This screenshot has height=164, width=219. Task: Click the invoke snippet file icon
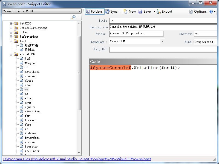click(x=22, y=142)
